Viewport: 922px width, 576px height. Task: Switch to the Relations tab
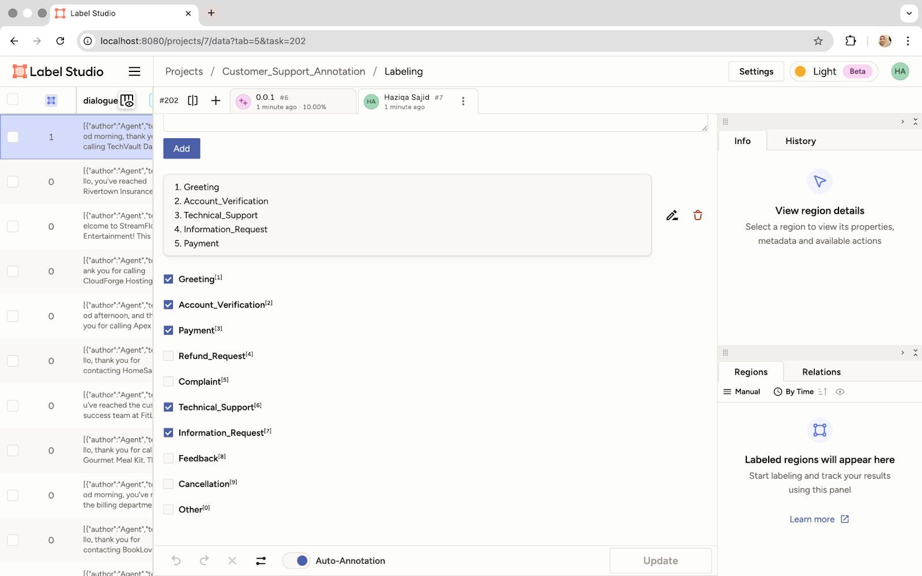(x=821, y=372)
